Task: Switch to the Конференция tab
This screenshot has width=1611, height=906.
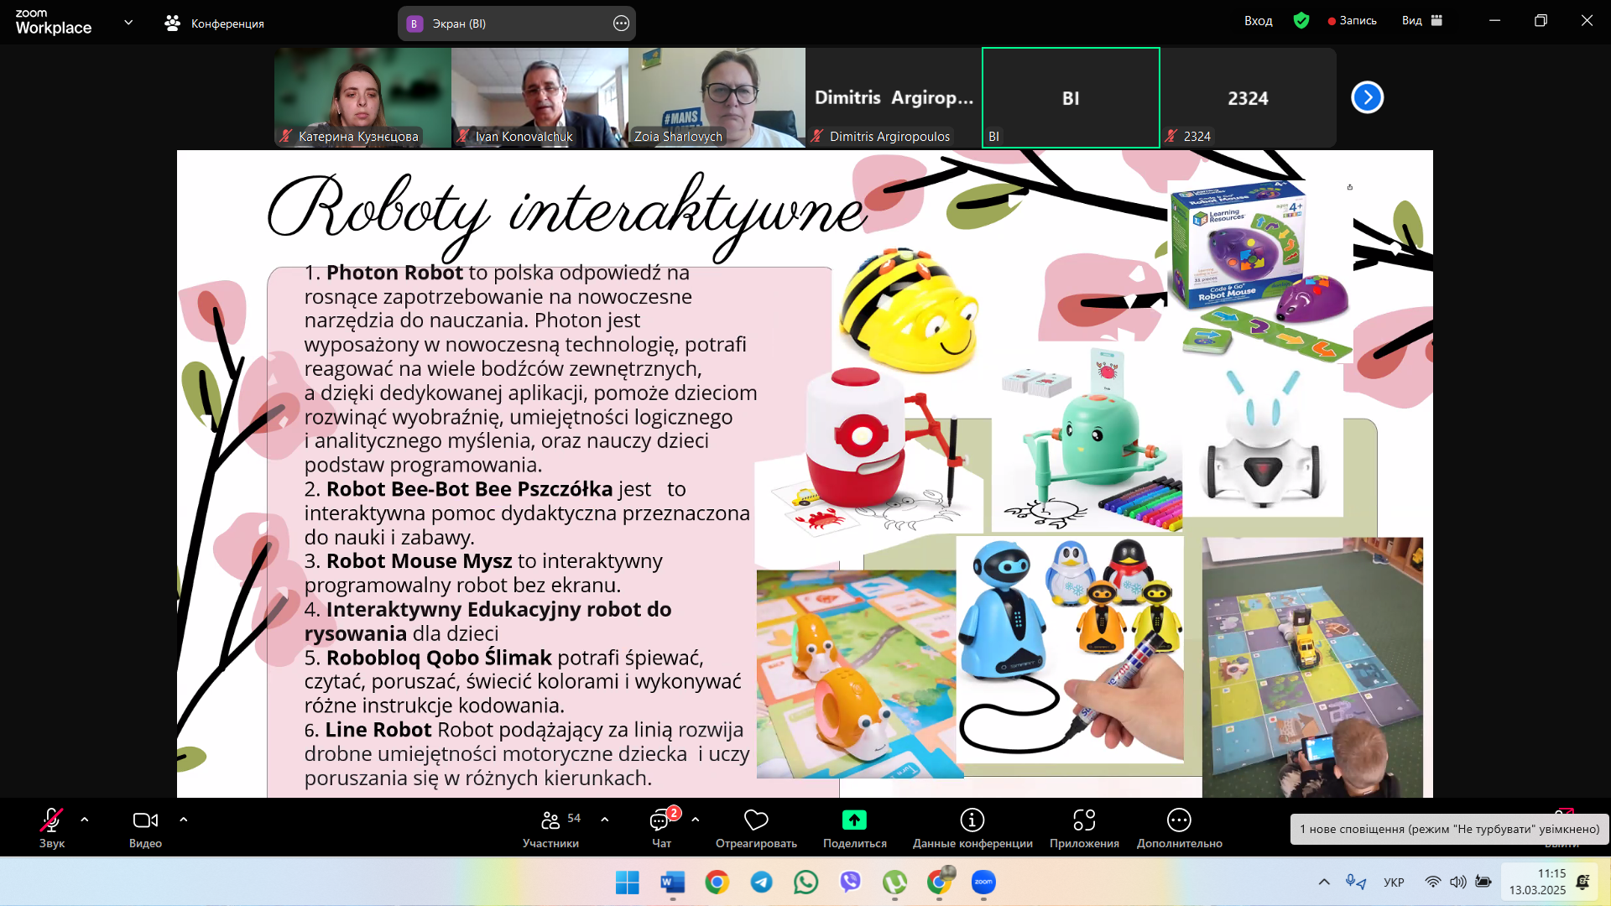Action: click(215, 23)
